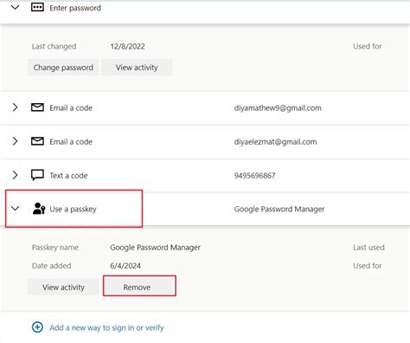Click the Change password button
410x343 pixels.
(x=63, y=68)
